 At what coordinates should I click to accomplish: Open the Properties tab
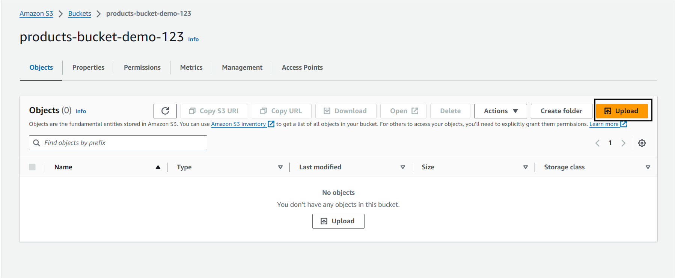(x=88, y=67)
